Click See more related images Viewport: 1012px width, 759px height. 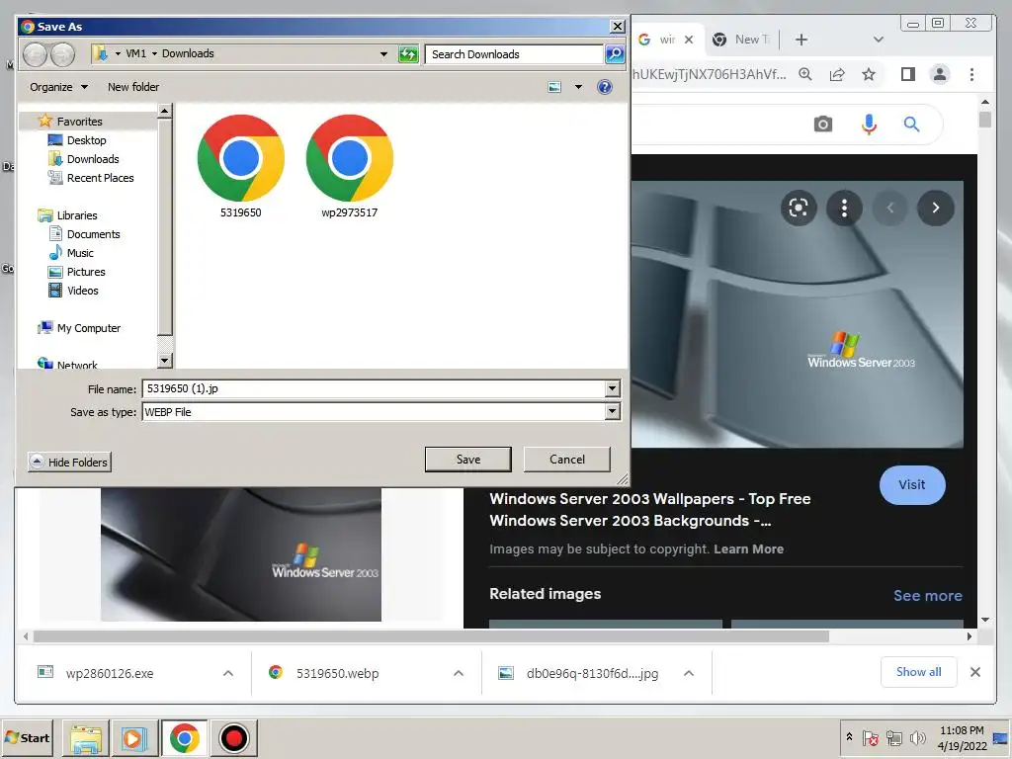pos(927,596)
